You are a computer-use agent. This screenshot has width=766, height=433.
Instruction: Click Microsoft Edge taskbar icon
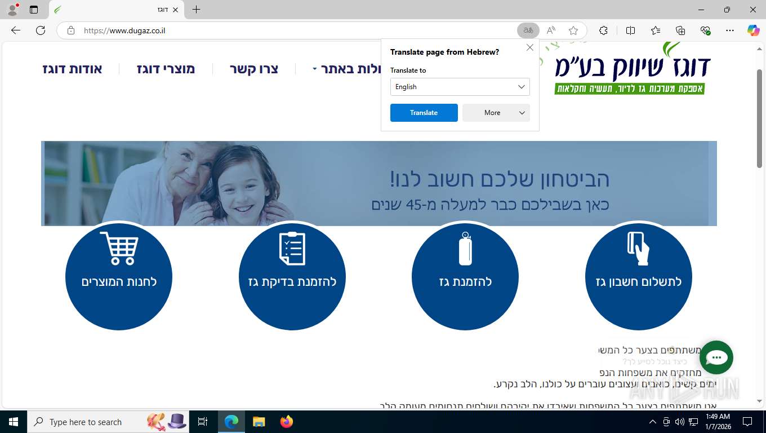point(231,422)
